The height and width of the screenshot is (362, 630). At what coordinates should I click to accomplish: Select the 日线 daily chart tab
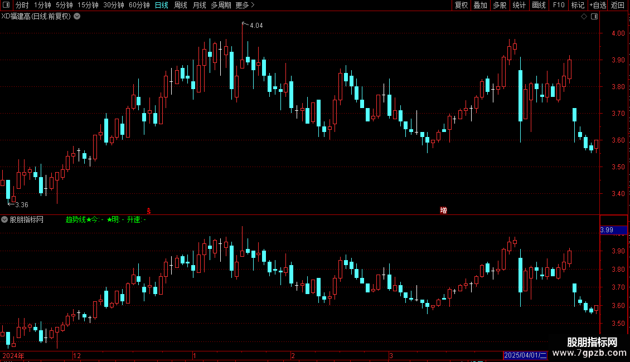tap(162, 5)
